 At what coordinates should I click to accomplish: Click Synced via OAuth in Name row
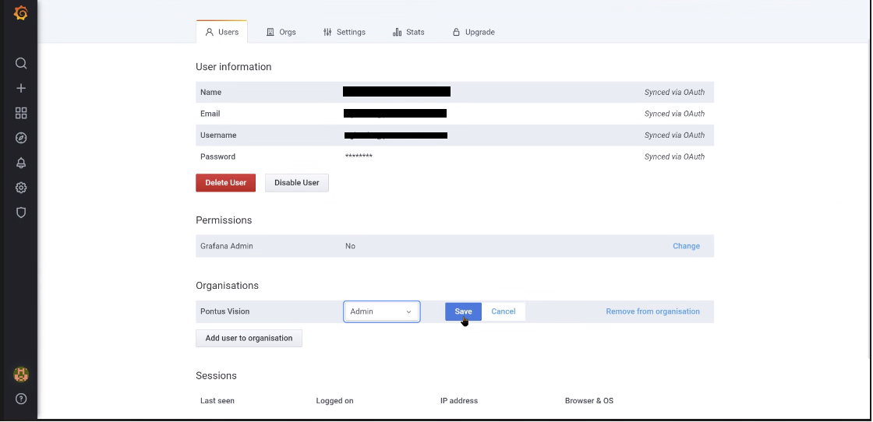674,93
